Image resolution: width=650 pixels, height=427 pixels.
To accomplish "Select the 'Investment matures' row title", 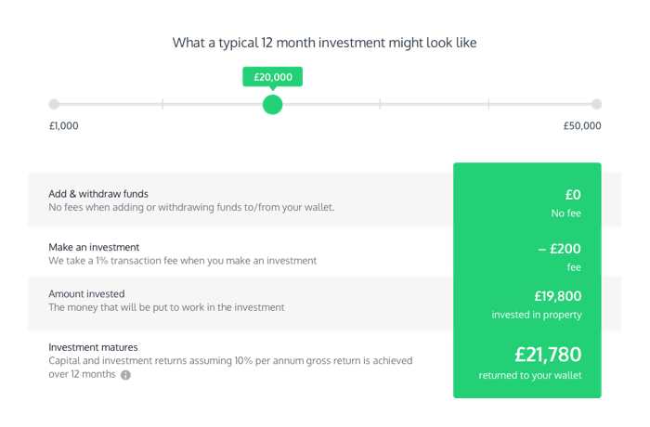I will point(96,346).
